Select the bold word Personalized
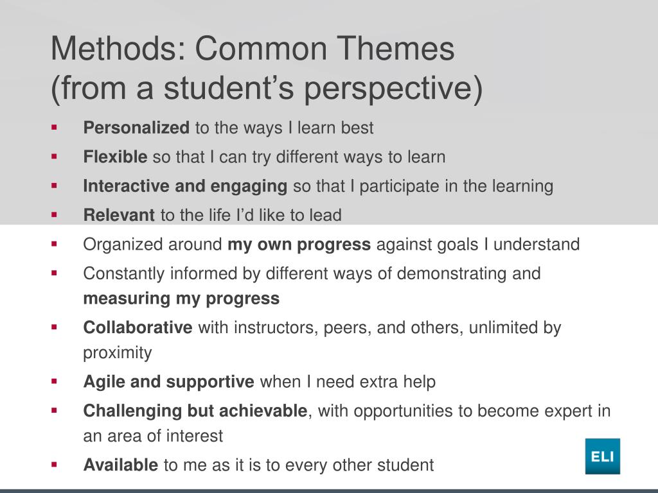 pyautogui.click(x=136, y=128)
